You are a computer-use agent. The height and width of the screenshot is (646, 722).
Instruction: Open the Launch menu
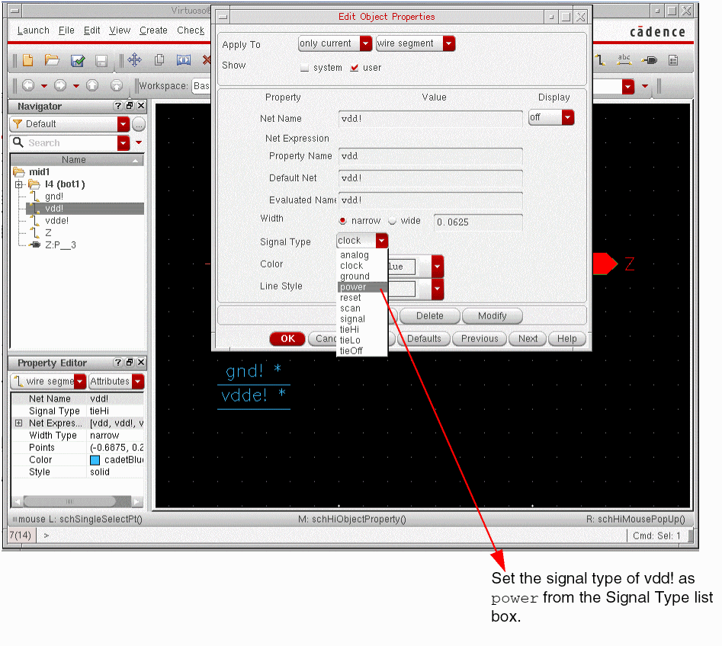click(x=33, y=30)
